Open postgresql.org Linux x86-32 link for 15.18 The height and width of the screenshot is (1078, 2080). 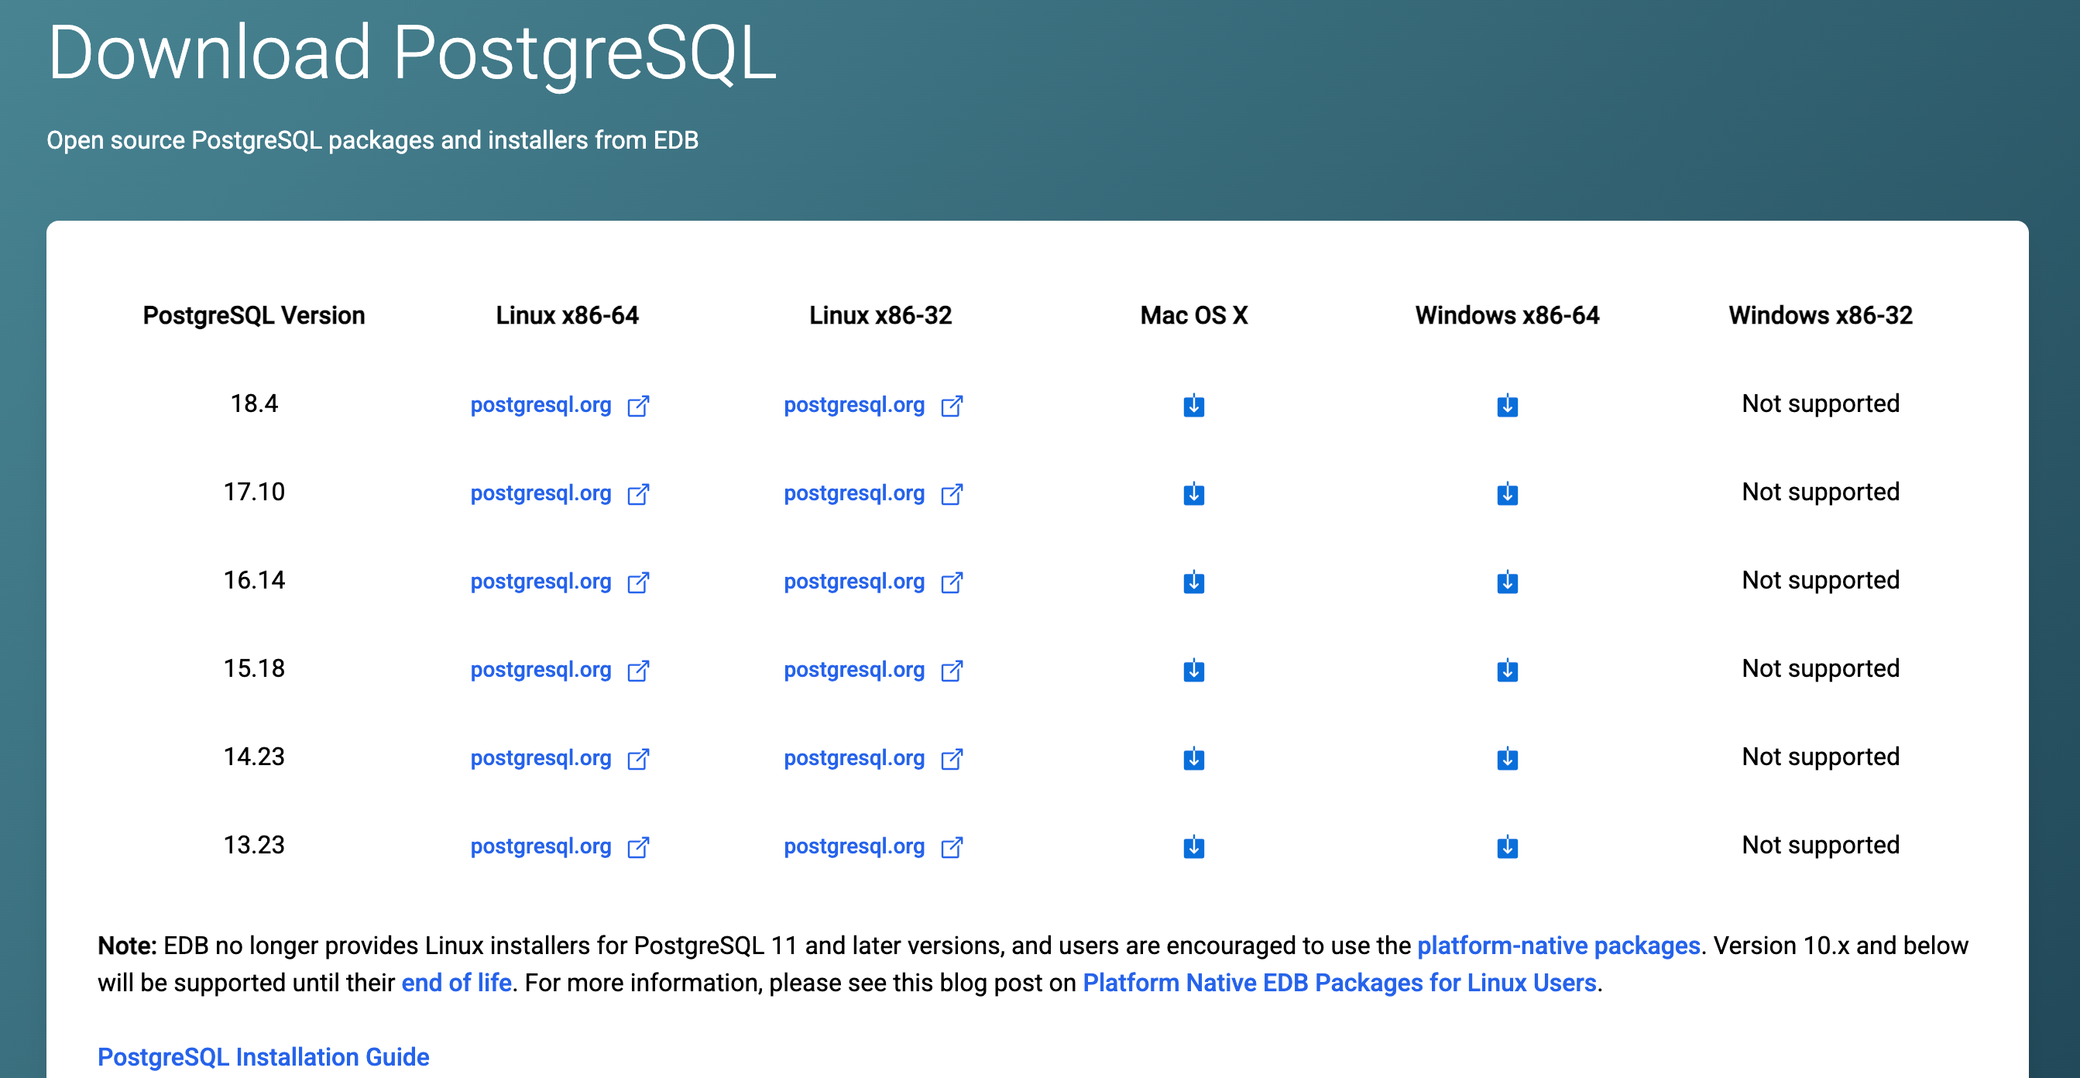pyautogui.click(x=873, y=669)
